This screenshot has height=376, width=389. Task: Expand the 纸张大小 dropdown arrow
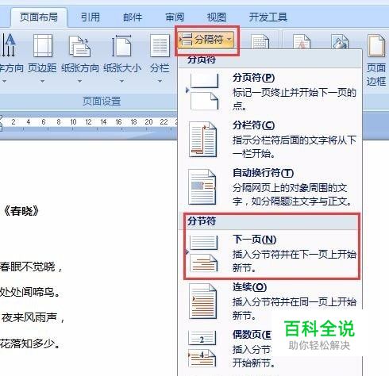coord(121,81)
